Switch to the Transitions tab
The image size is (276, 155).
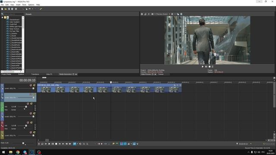point(35,74)
